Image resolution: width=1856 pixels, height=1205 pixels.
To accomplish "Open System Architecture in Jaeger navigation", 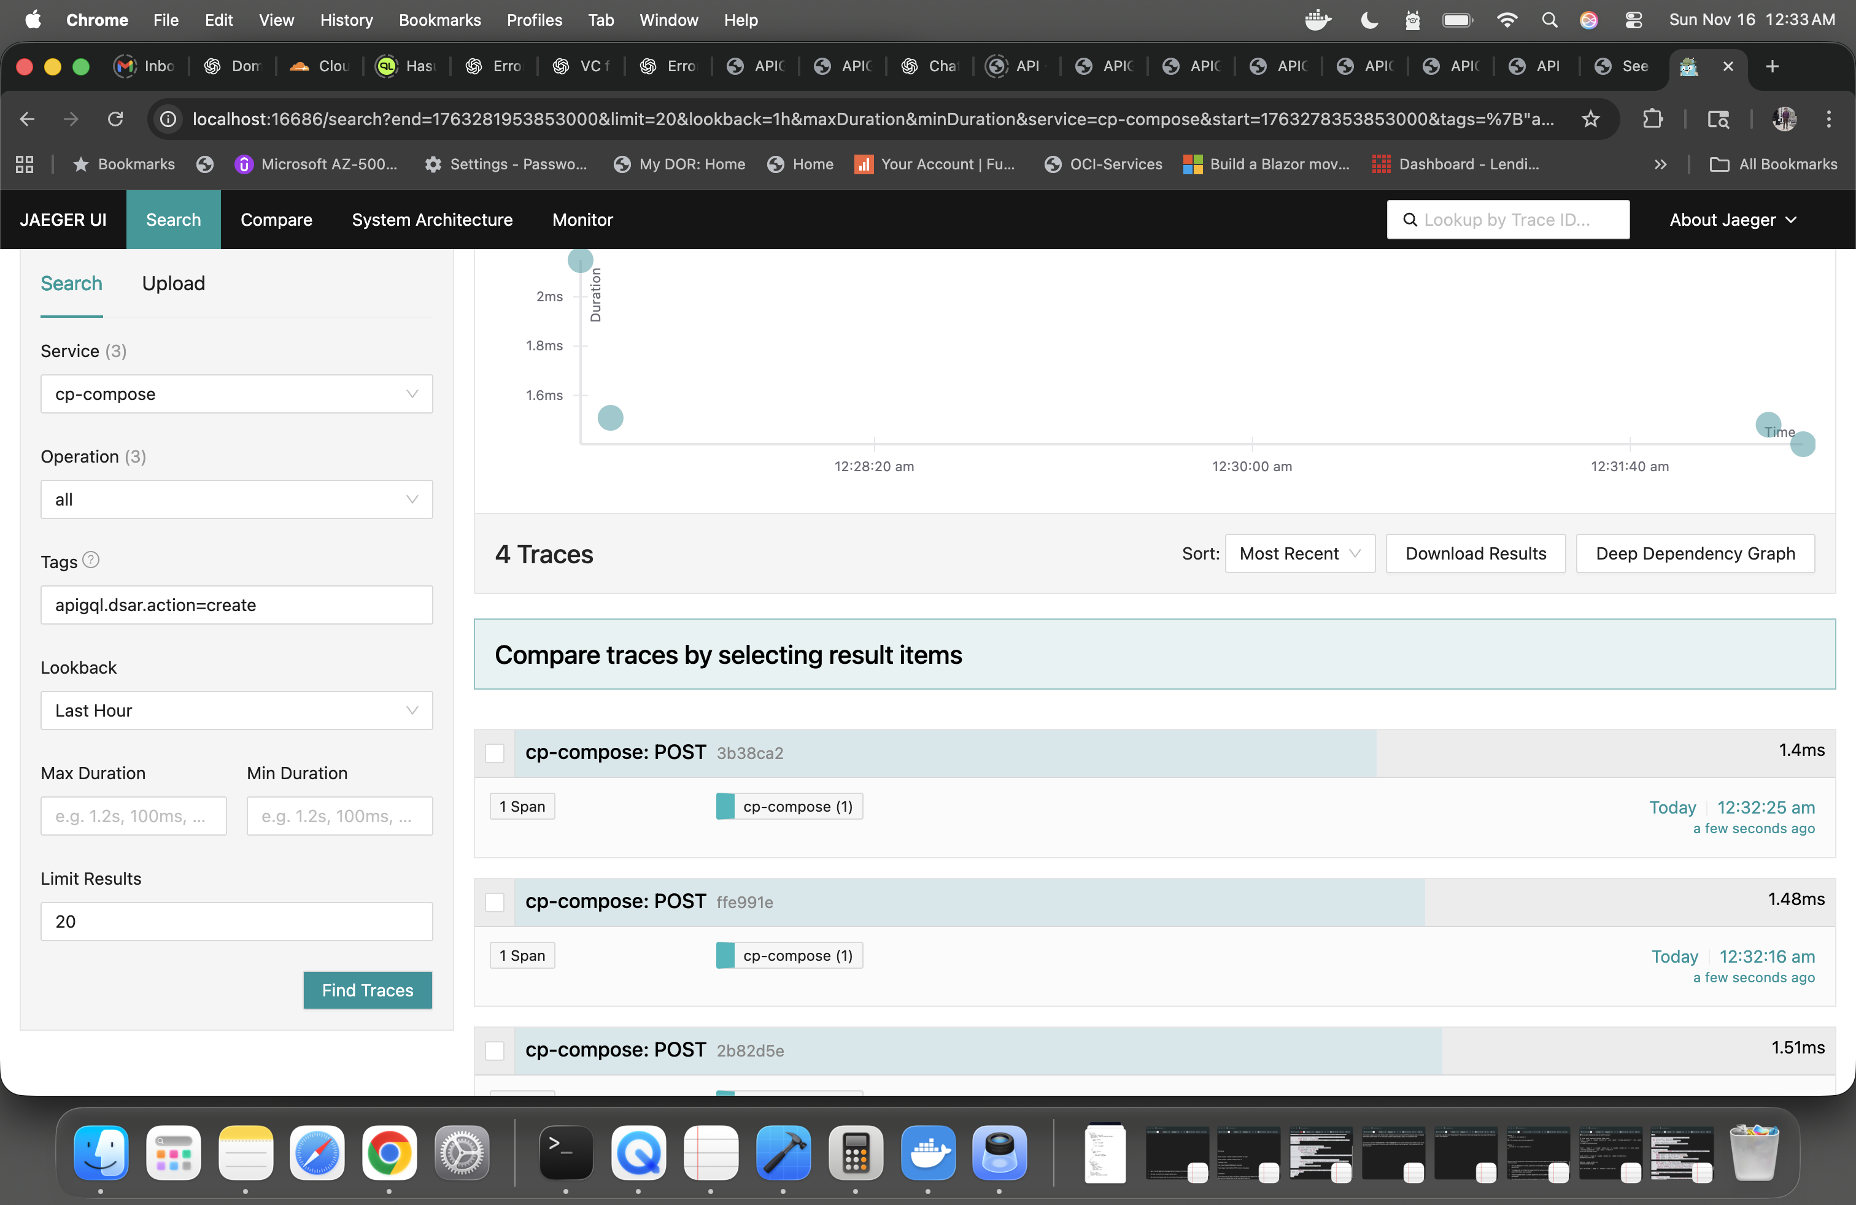I will pyautogui.click(x=432, y=220).
